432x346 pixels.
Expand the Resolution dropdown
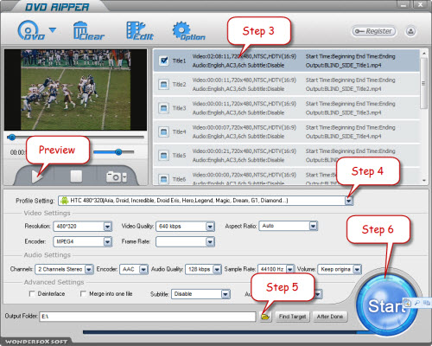107,227
